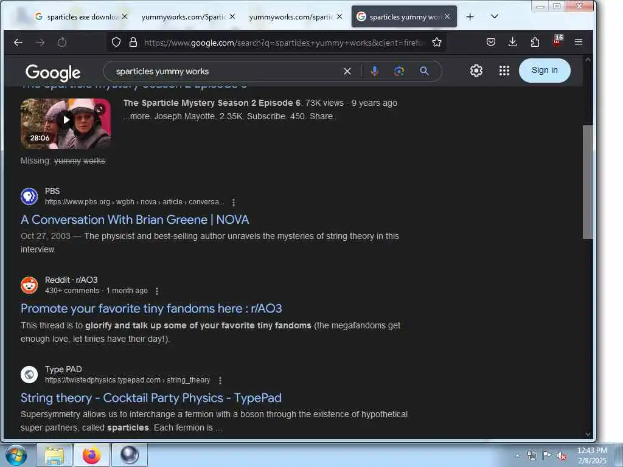Screen dimensions: 623x467
Task: Click the scrollbar up arrow
Action: click(x=588, y=60)
